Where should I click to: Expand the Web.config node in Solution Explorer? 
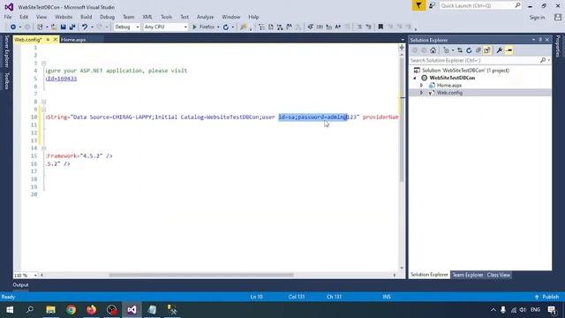[422, 93]
